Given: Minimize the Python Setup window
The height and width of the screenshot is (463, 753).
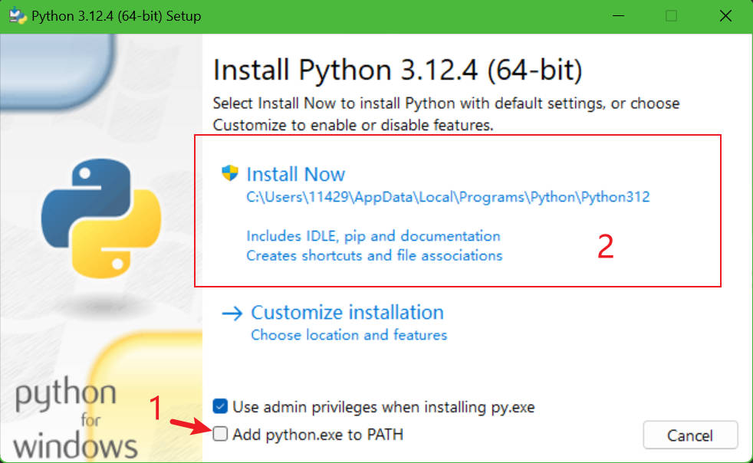Looking at the screenshot, I should point(619,16).
